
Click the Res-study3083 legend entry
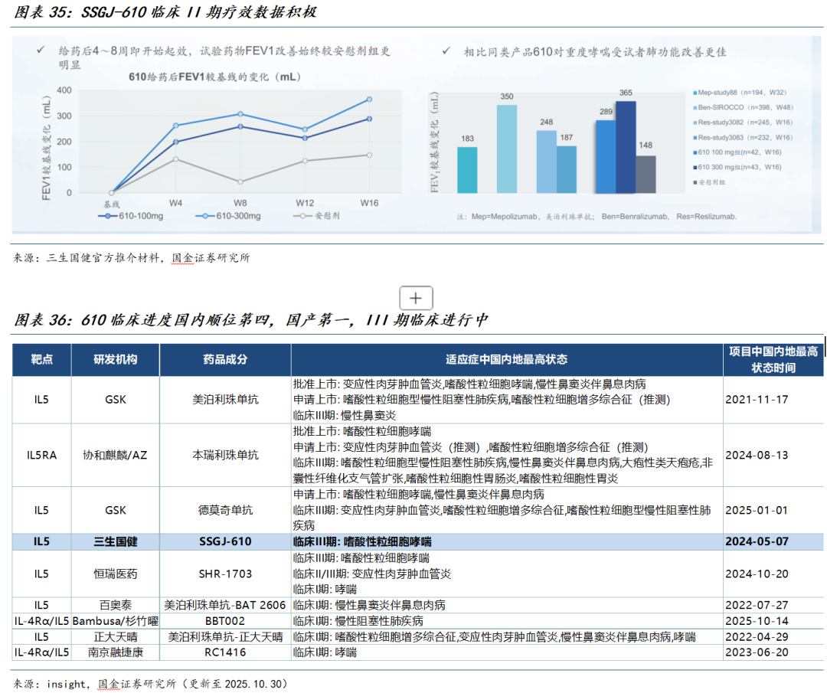(x=743, y=137)
